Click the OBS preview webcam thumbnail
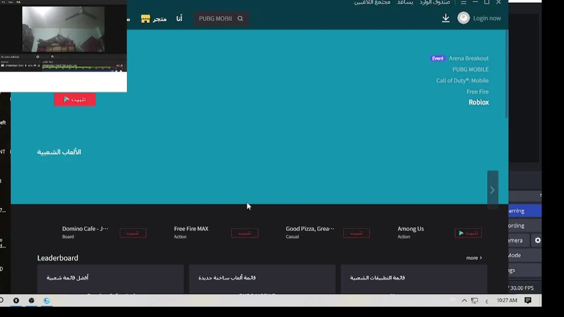The height and width of the screenshot is (317, 564). 63,29
